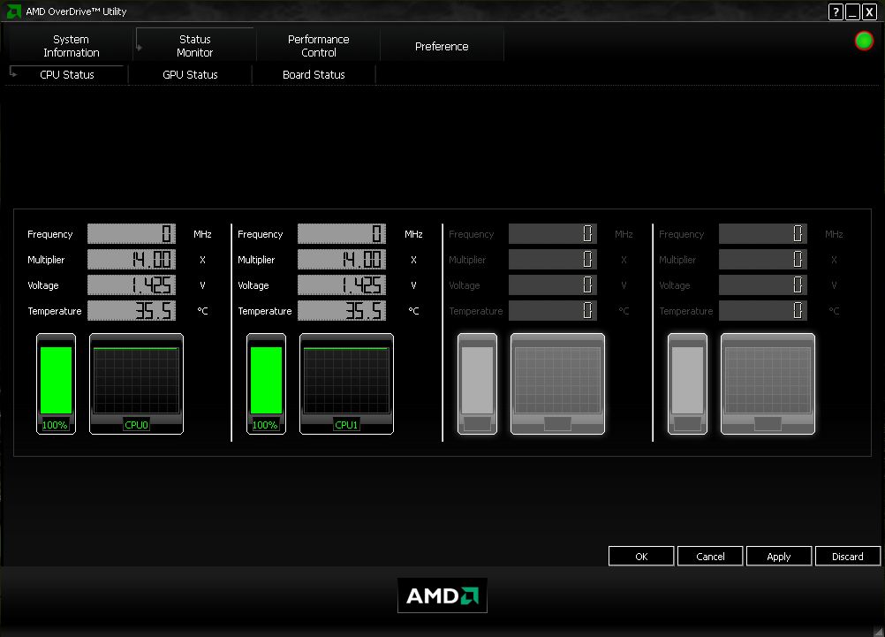Image resolution: width=885 pixels, height=637 pixels.
Task: Apply the current settings
Action: click(779, 557)
